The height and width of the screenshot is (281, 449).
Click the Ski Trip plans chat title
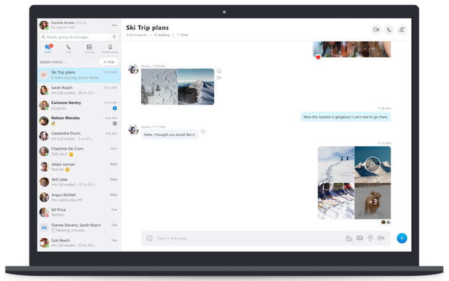[148, 28]
